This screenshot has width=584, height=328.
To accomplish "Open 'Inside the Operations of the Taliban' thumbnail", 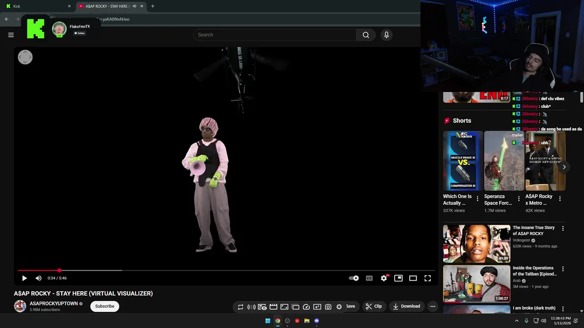I will point(477,284).
